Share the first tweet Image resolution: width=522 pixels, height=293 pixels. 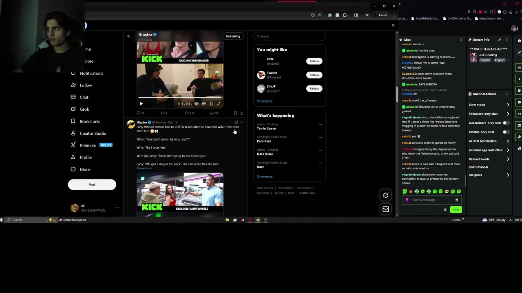coord(242,113)
